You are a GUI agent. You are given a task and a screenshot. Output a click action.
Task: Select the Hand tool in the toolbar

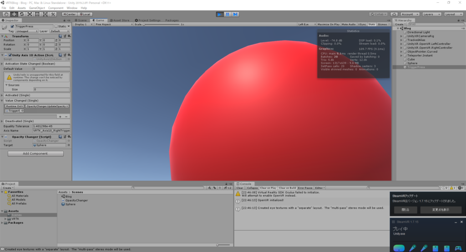coord(6,14)
